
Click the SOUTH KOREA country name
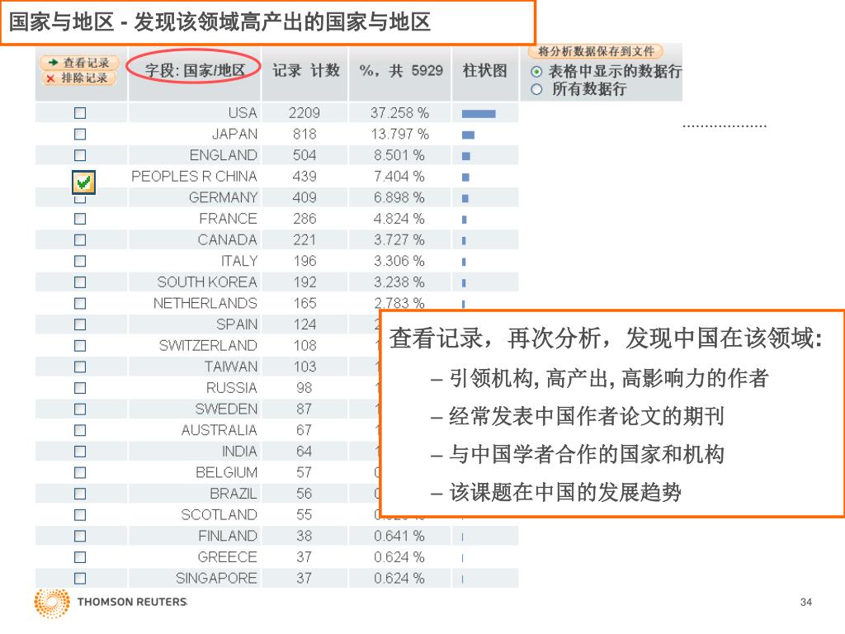[x=207, y=282]
